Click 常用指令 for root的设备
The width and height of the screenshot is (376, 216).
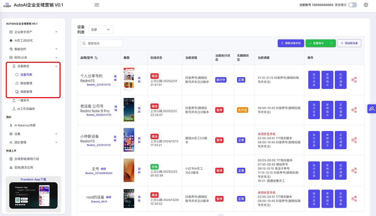327,199
